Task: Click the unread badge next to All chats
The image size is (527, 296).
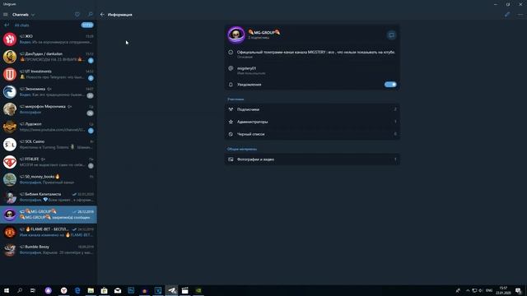Action: click(87, 25)
